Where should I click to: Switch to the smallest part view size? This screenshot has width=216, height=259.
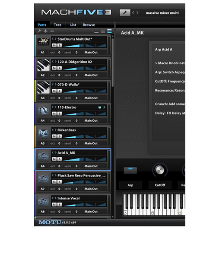[96, 32]
